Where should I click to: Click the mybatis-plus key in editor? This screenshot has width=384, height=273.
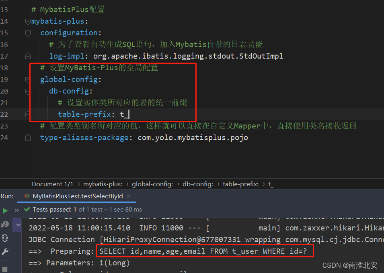coord(58,21)
